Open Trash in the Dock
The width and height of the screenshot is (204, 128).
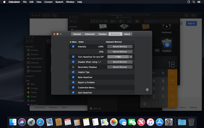[x=191, y=122]
